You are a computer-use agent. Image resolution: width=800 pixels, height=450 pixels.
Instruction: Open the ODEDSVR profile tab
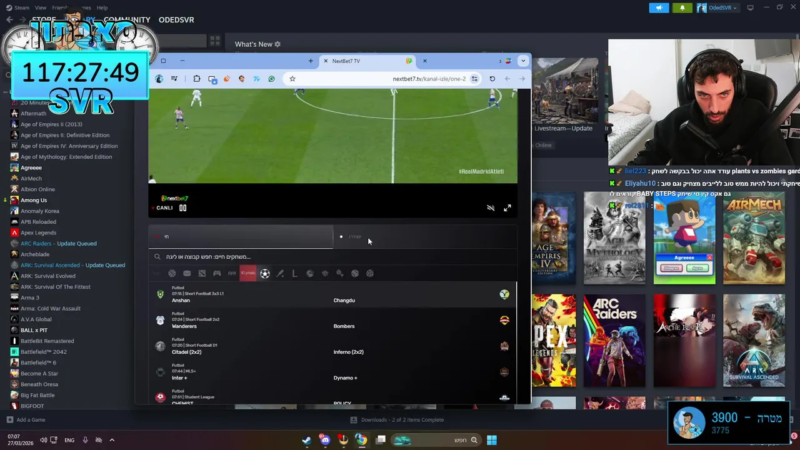click(176, 20)
